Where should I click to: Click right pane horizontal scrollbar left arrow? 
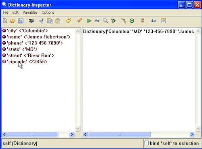(x=85, y=134)
